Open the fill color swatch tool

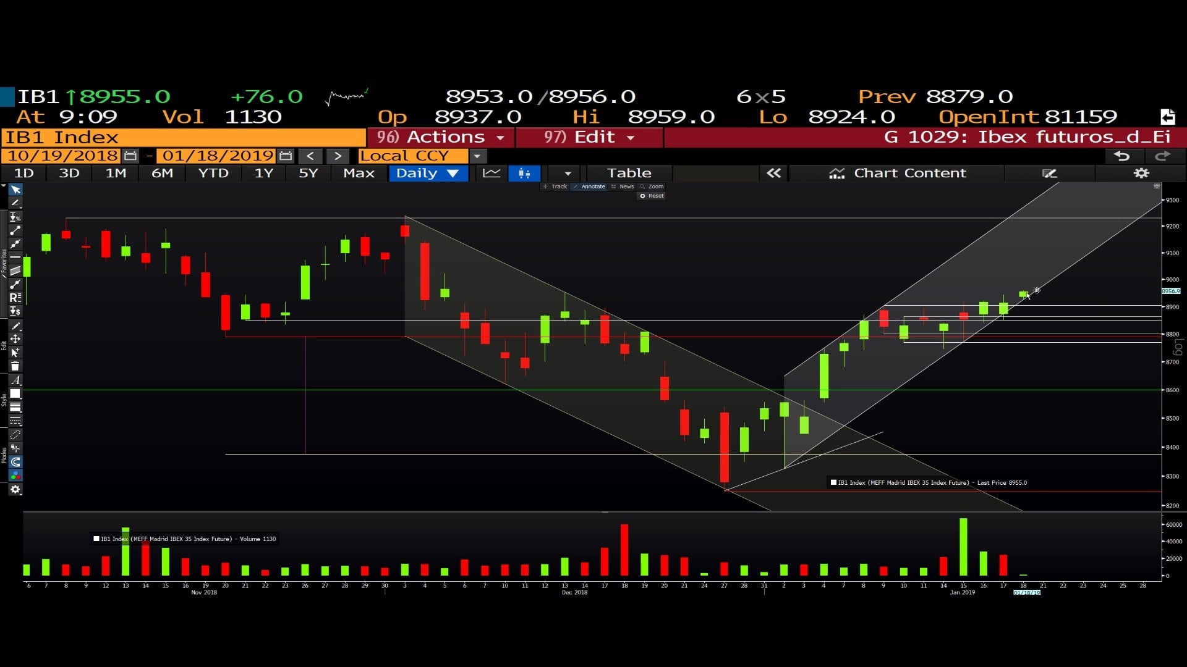15,394
